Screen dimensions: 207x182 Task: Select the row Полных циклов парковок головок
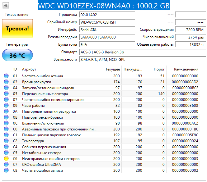(102, 135)
